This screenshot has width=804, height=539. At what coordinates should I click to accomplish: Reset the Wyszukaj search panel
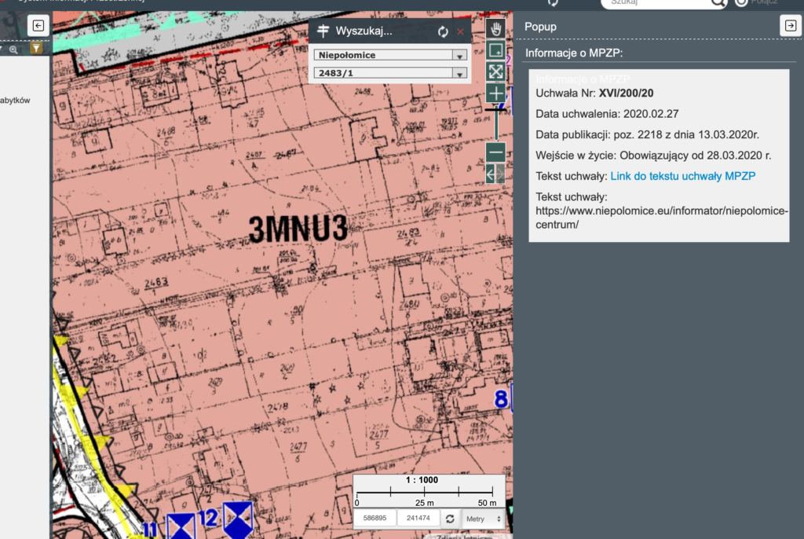(x=443, y=32)
